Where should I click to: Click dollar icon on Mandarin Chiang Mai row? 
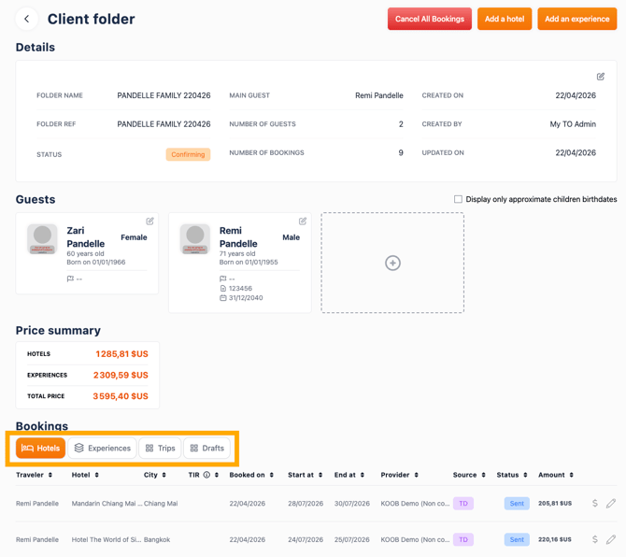[595, 503]
